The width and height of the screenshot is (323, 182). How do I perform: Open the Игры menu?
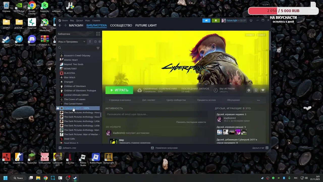coord(87,20)
